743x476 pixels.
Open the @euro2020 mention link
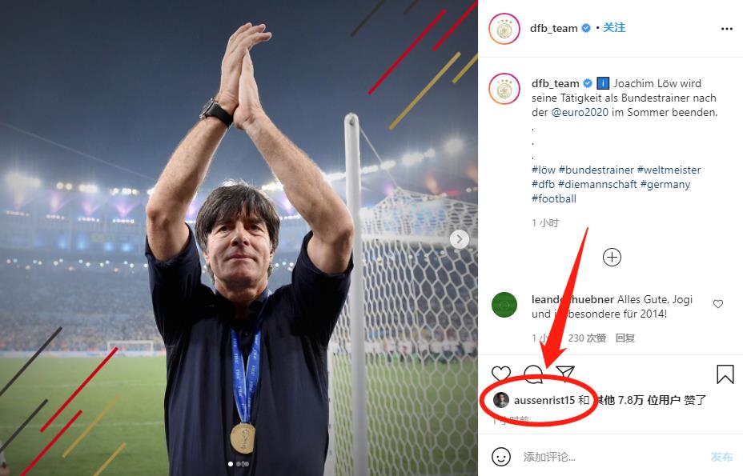click(x=580, y=112)
